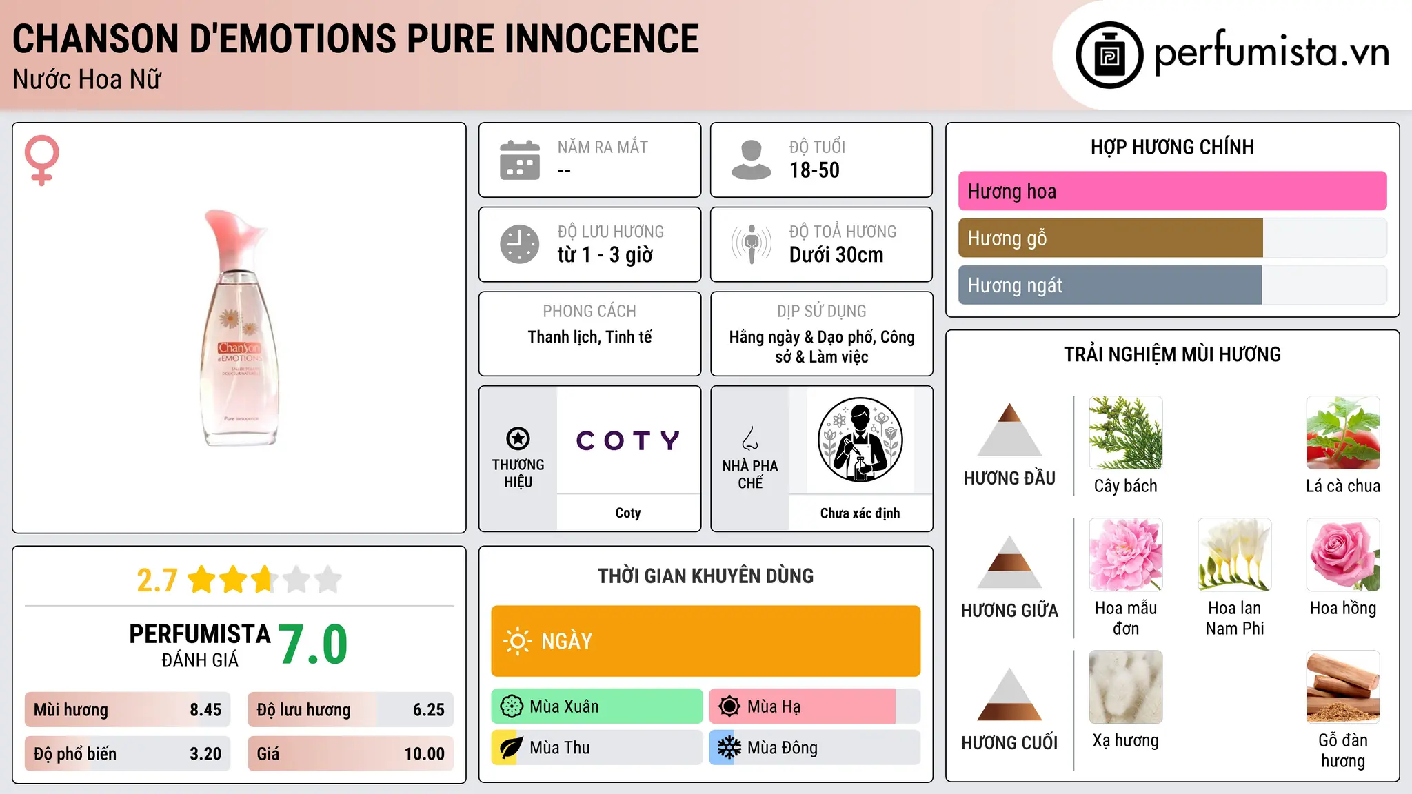Click the nose icon above Nhà pha chế
This screenshot has height=794, width=1412.
[x=750, y=438]
